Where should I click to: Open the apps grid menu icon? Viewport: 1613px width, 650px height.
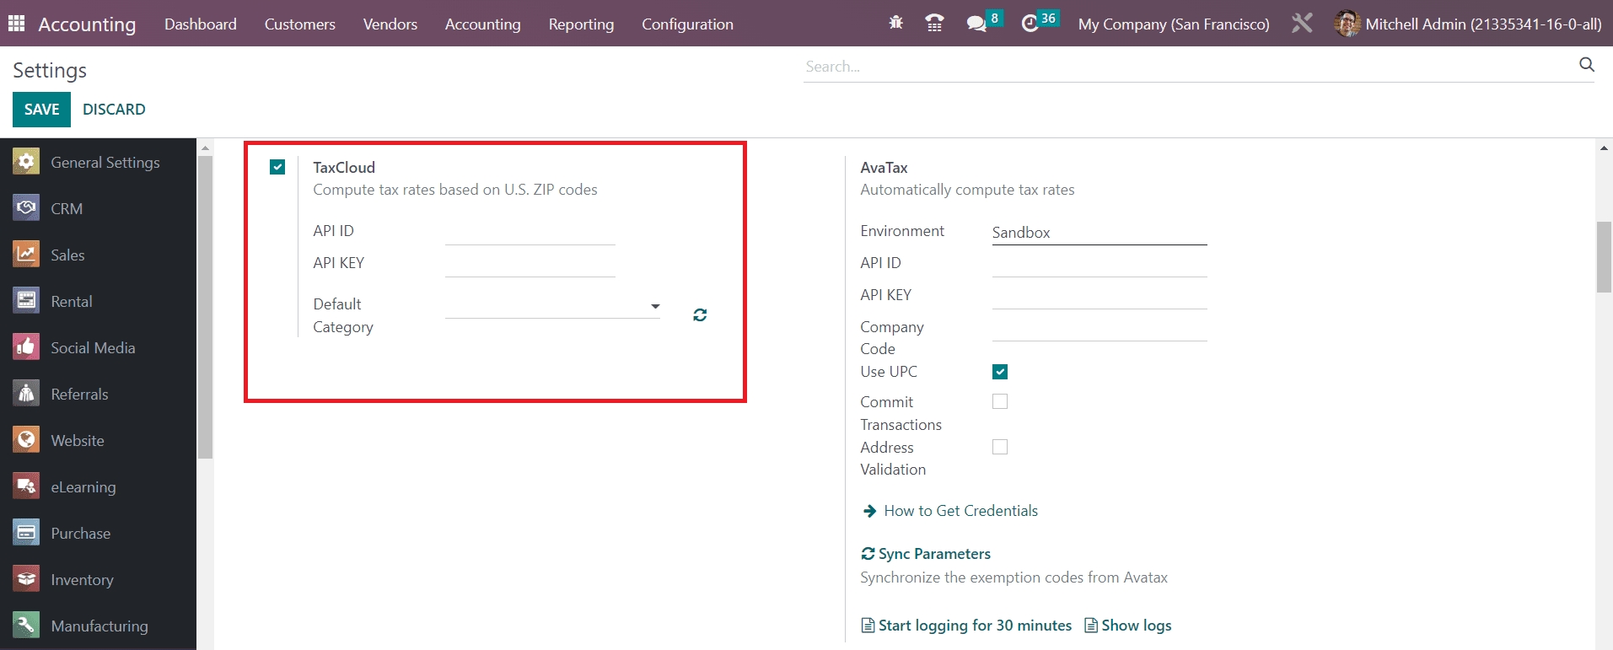point(16,24)
